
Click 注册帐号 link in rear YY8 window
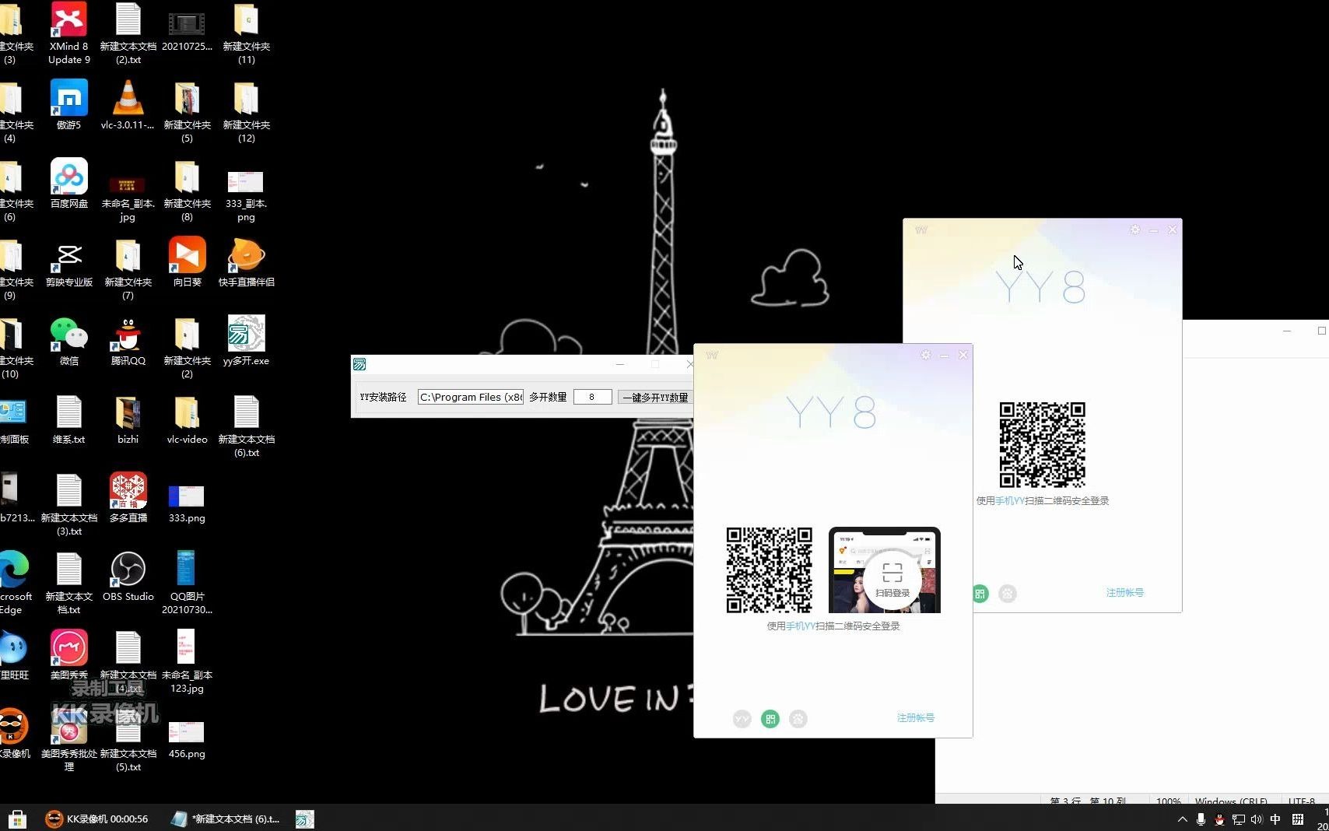point(1124,592)
